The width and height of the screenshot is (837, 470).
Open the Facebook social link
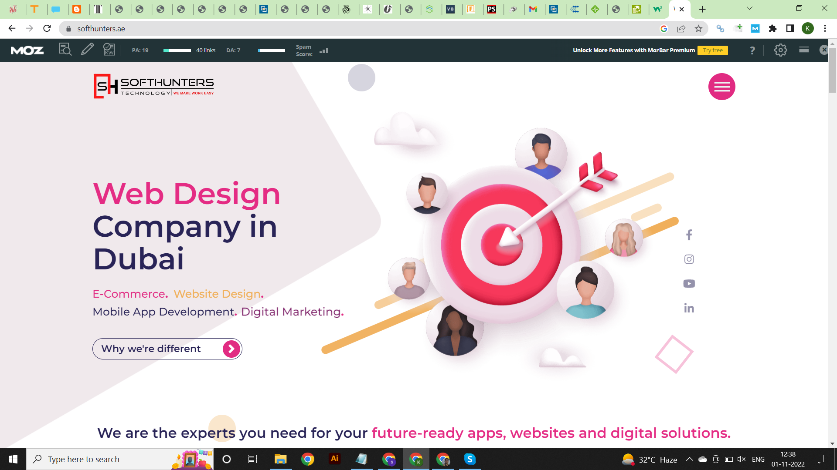click(689, 235)
